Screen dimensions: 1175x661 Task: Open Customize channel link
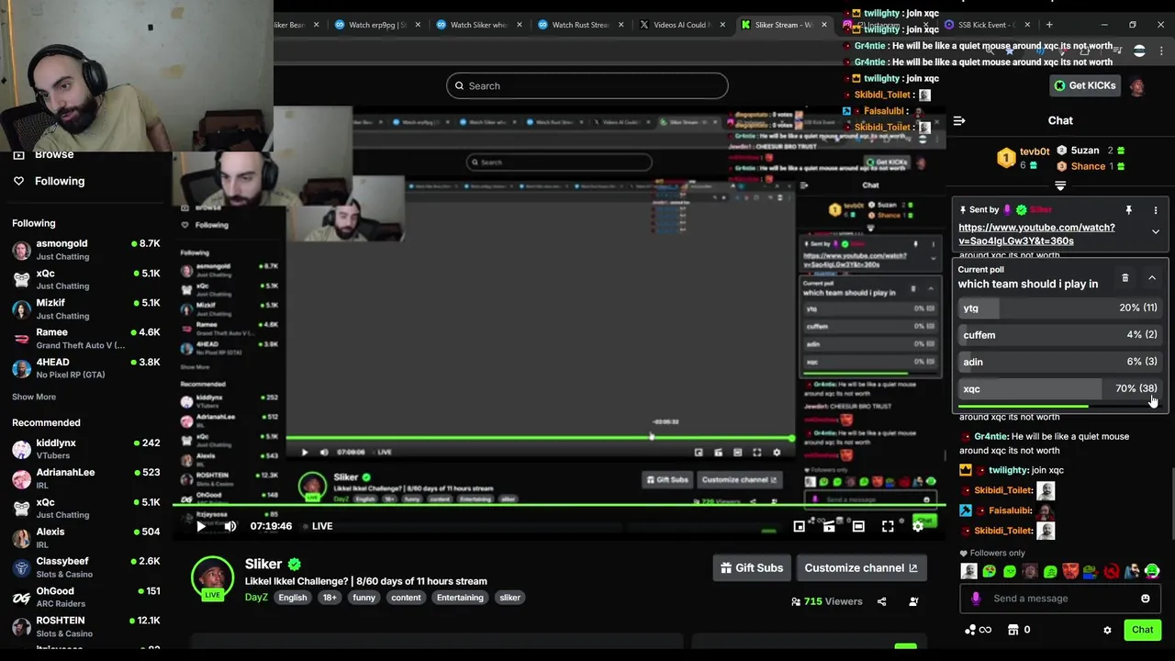[x=860, y=568]
